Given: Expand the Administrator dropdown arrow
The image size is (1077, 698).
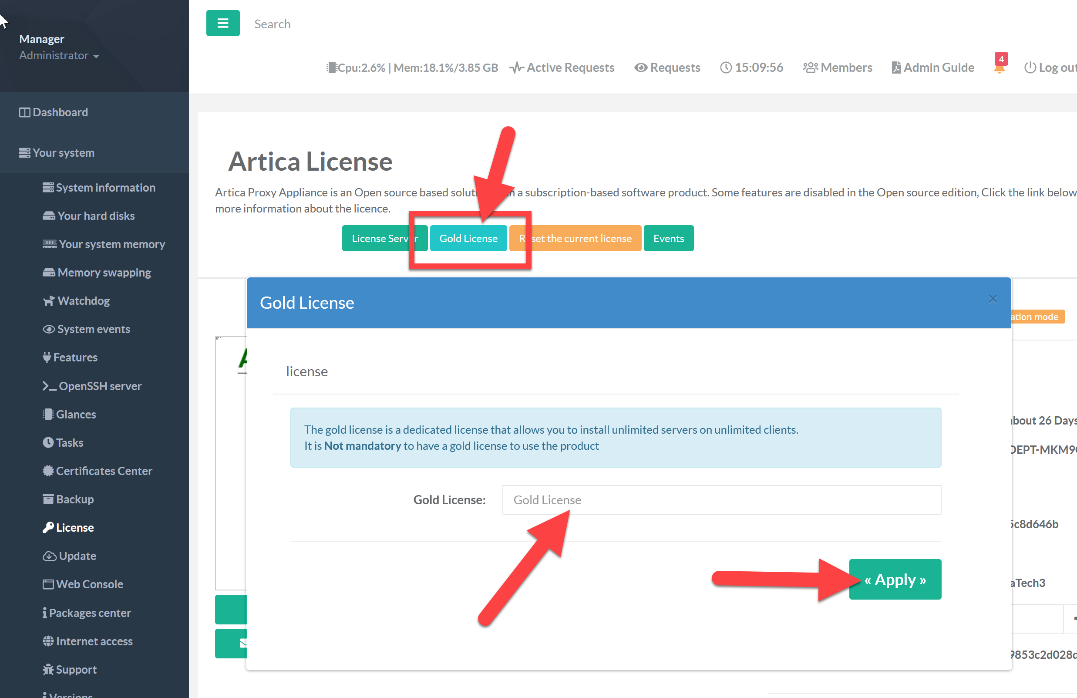Looking at the screenshot, I should click(96, 56).
